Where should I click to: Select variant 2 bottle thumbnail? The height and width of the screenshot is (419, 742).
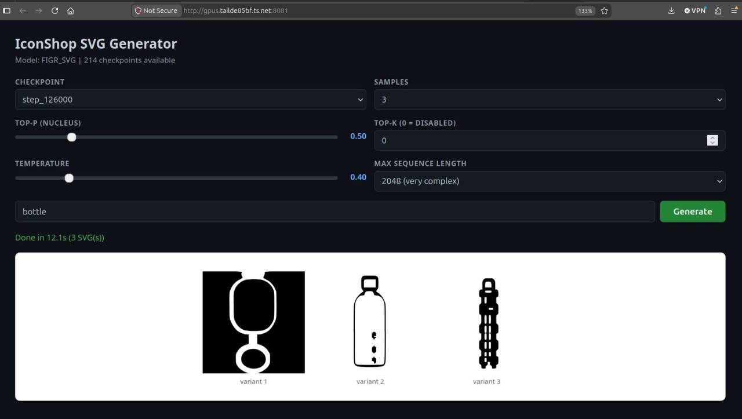pos(370,322)
